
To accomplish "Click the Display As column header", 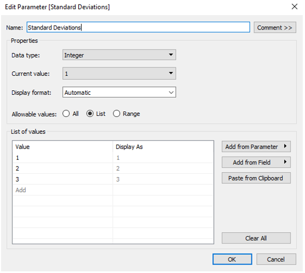I will [x=129, y=147].
